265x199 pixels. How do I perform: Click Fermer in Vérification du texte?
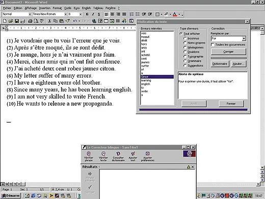point(231,104)
